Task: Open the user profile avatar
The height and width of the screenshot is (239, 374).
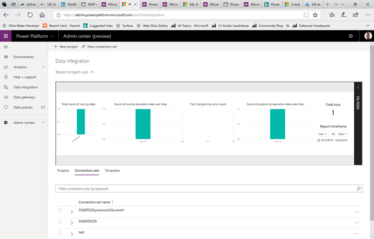Action: coord(368,36)
